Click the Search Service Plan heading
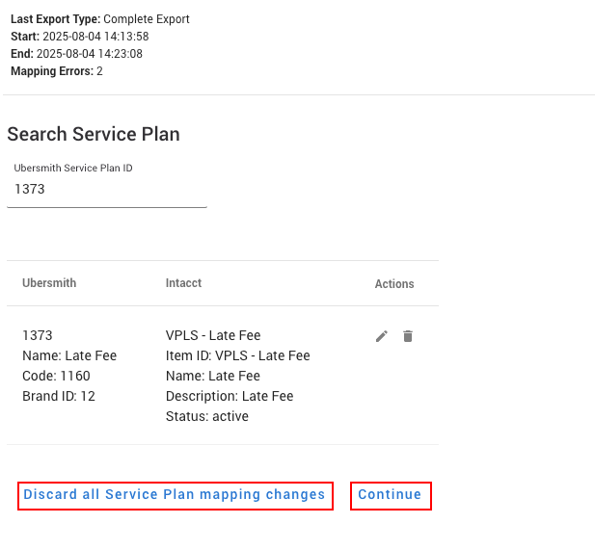This screenshot has height=550, width=595. (94, 134)
